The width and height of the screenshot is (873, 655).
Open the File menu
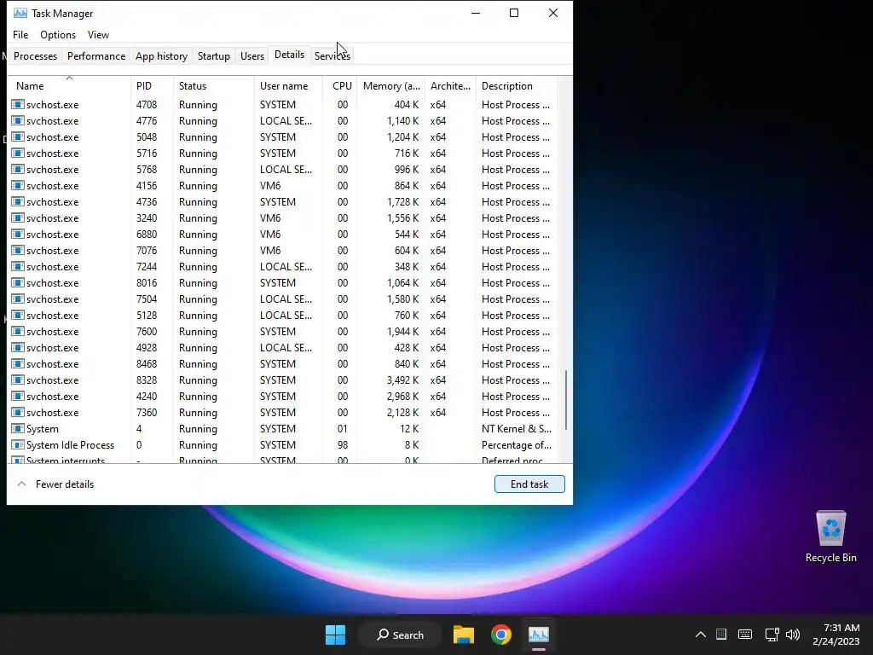tap(20, 34)
